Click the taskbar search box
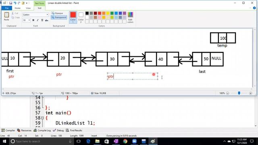 coord(42,141)
